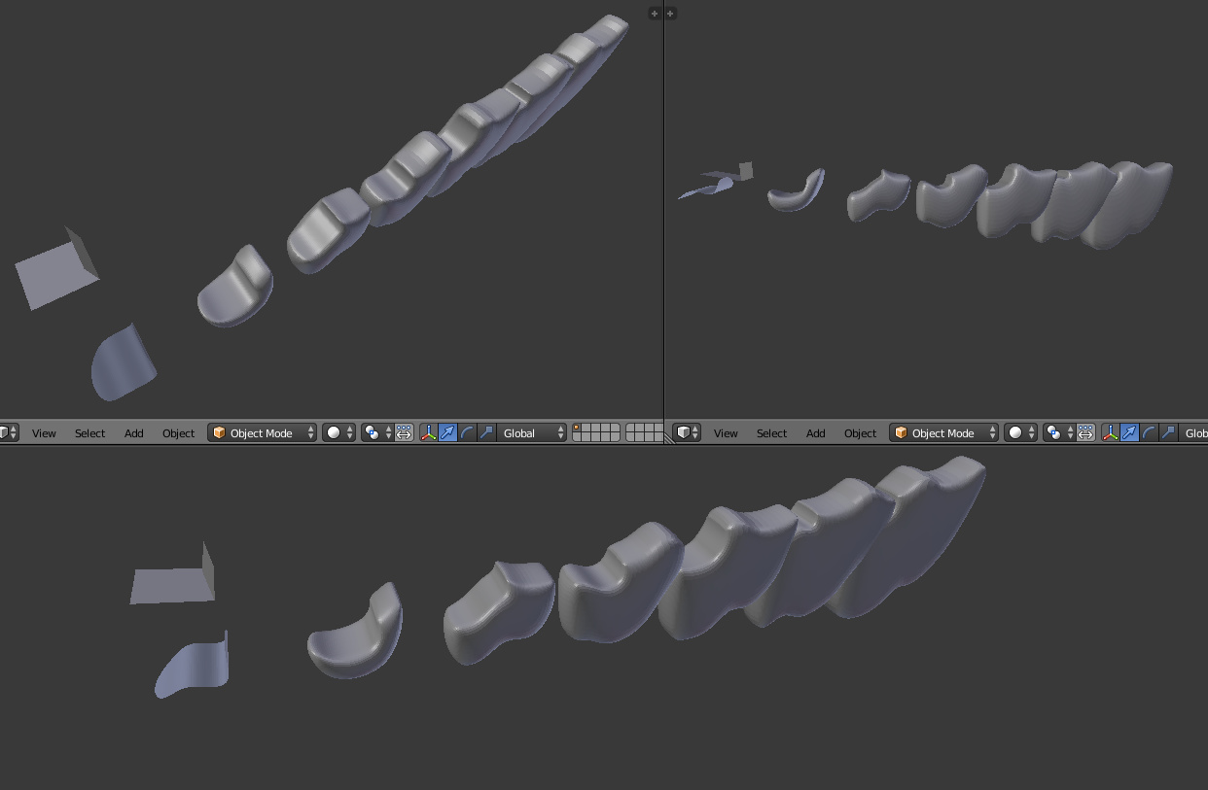Open Select menu in top-right viewport header
1208x790 pixels.
coord(771,433)
